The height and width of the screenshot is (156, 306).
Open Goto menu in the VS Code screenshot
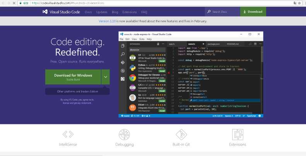pyautogui.click(x=142, y=39)
